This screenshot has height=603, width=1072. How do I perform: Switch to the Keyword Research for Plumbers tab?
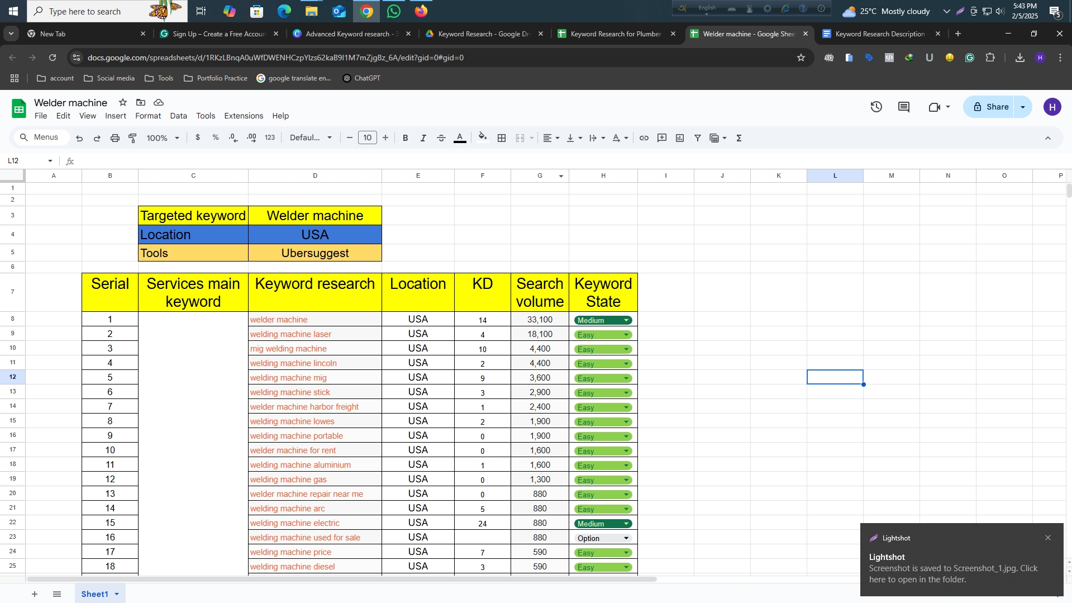click(x=614, y=34)
